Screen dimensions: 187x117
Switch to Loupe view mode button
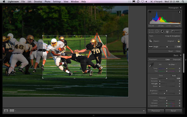(6, 111)
